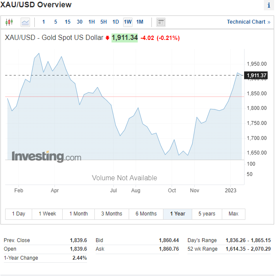Click the red down arrow price indicator
Image resolution: width=275 pixels, height=276 pixels.
107,38
